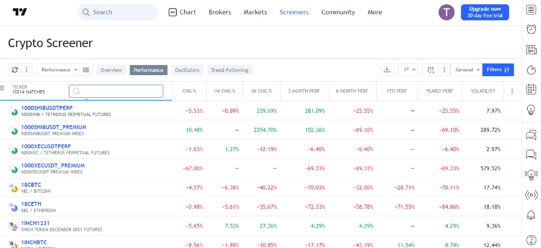
Task: Click the ticker search input field
Action: [x=116, y=91]
